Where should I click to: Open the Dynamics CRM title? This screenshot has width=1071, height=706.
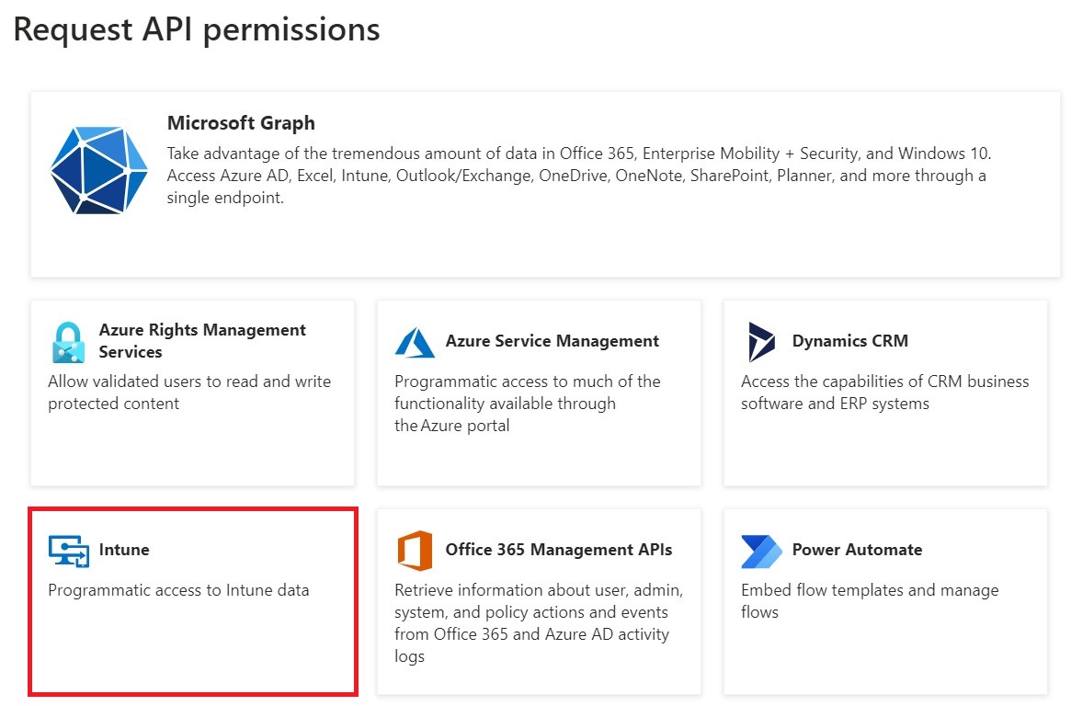[850, 341]
